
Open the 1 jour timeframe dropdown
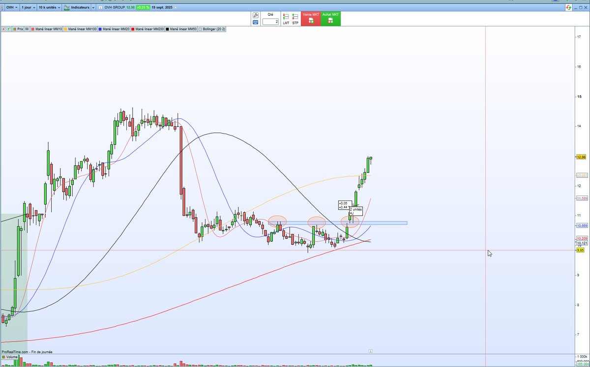28,8
